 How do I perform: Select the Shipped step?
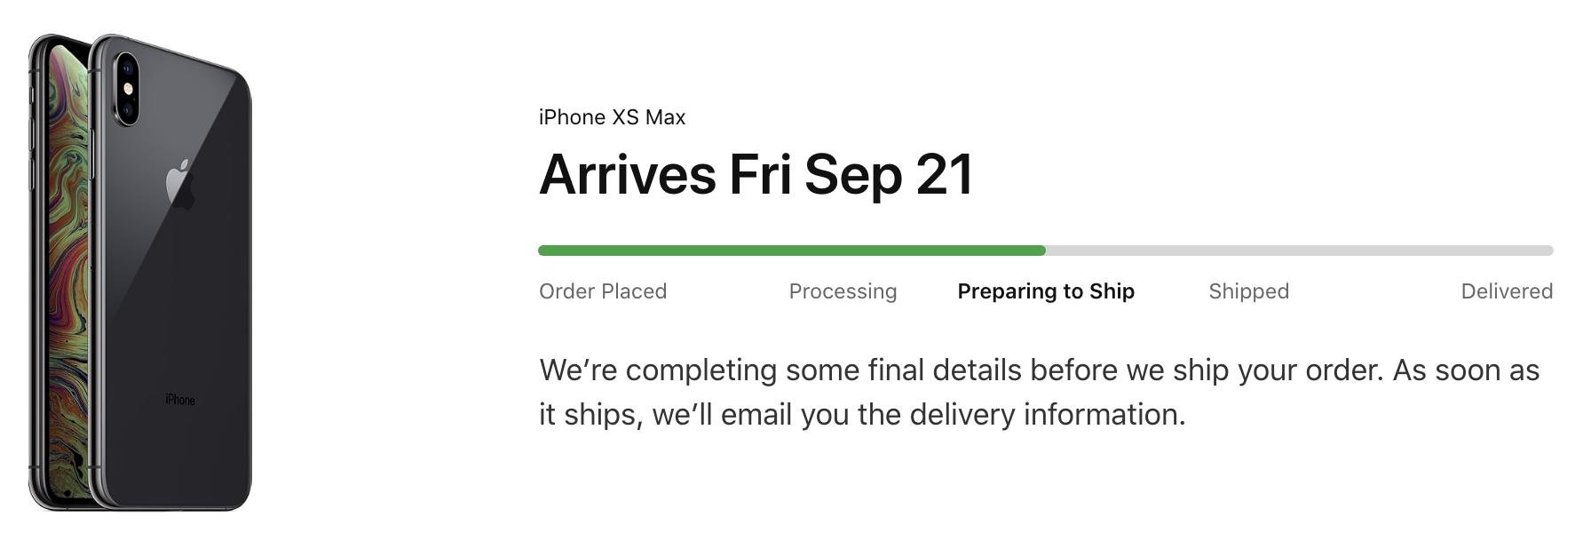pyautogui.click(x=1248, y=291)
